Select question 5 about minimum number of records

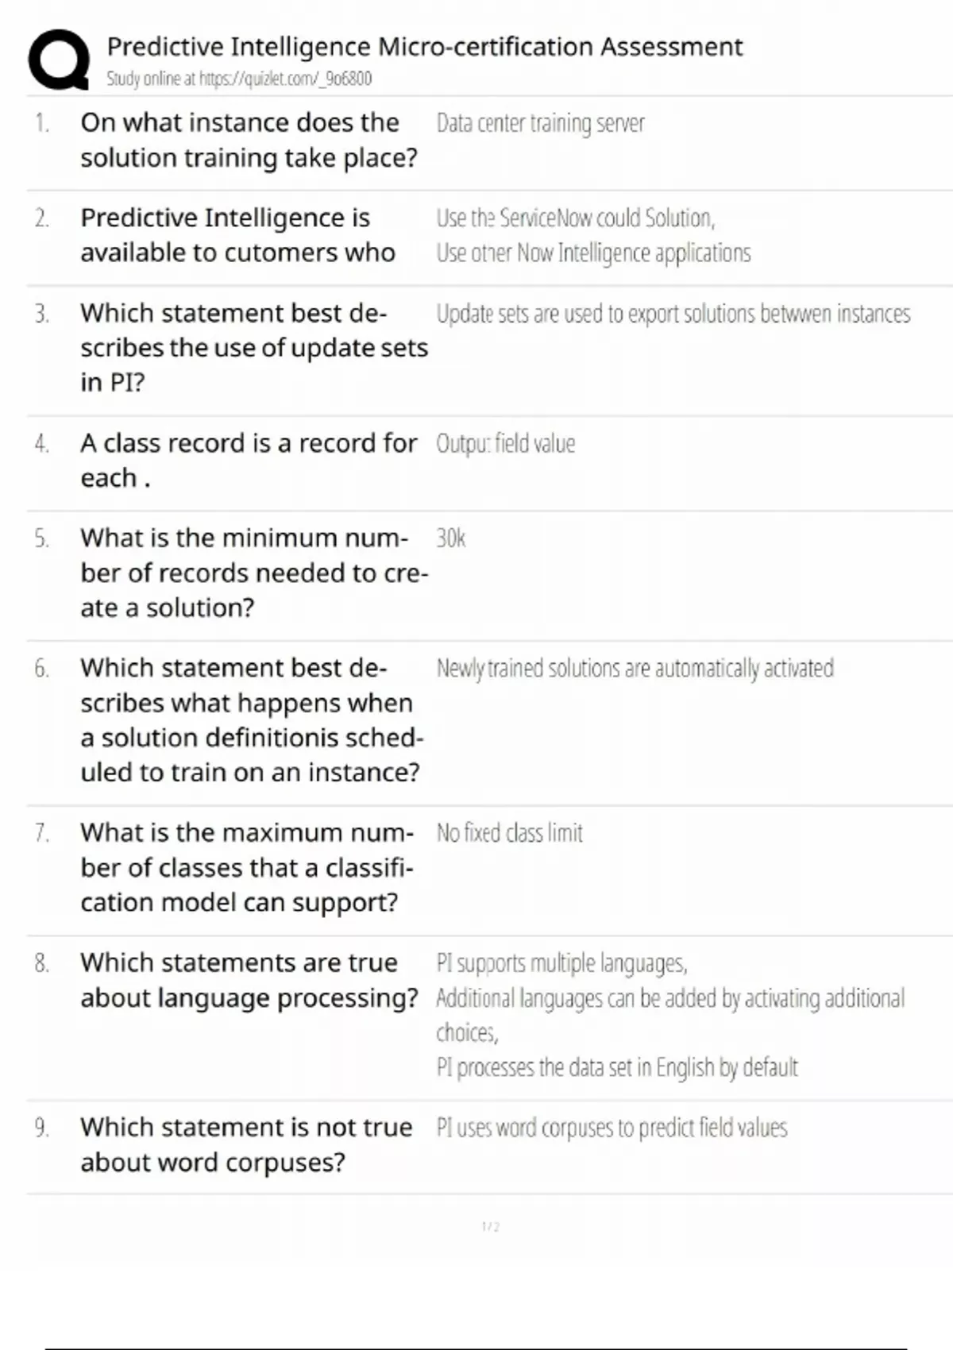(x=253, y=573)
